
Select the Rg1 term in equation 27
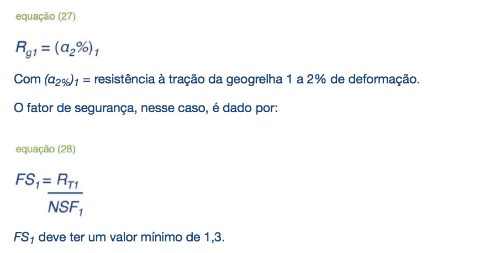pos(27,49)
